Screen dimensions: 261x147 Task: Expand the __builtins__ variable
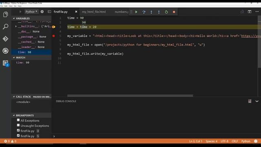16,26
